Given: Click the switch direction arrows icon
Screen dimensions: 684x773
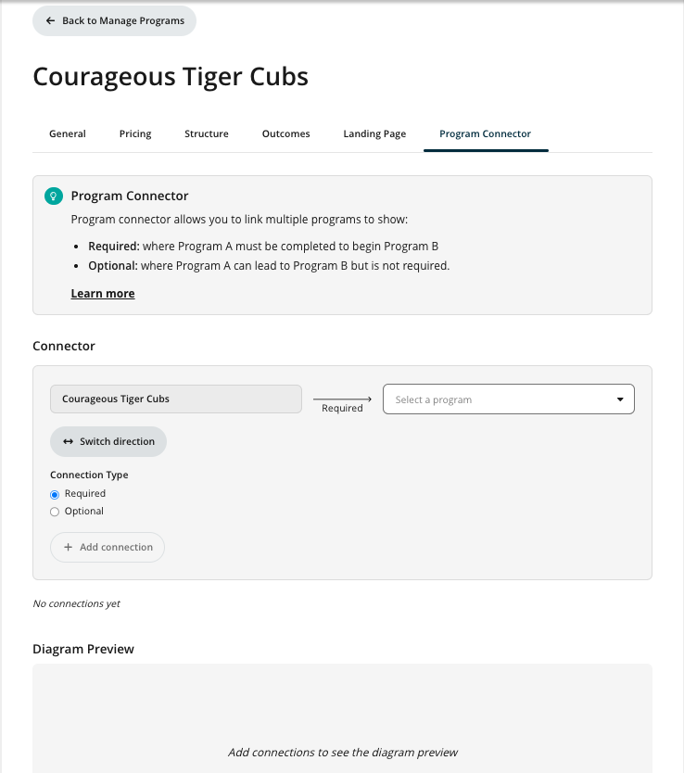Looking at the screenshot, I should click(68, 442).
